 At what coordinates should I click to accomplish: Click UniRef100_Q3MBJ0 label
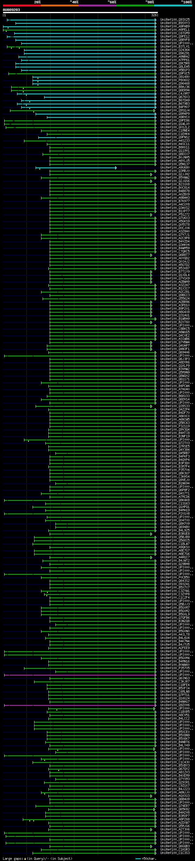click(175, 171)
